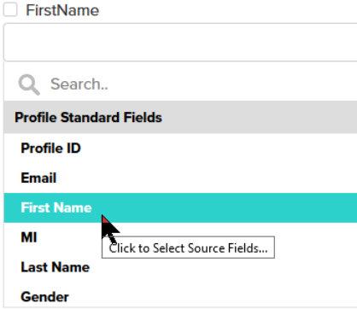Click the Click to Select Source Fields tooltip

(x=188, y=248)
